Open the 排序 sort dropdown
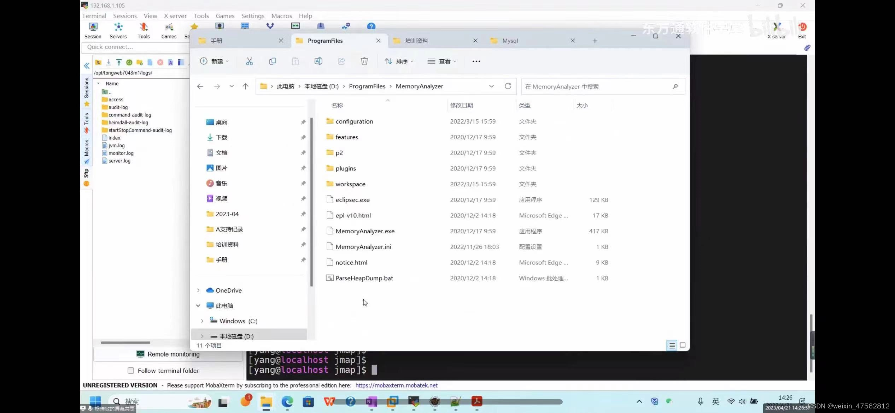Viewport: 895px width, 413px height. point(399,61)
